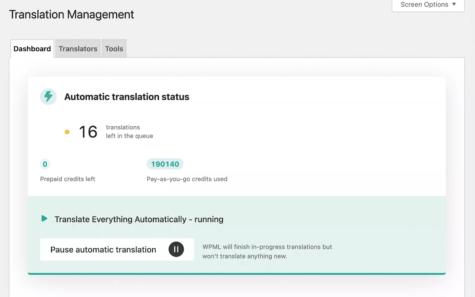Click the 'translations left in the queue' text
Image resolution: width=475 pixels, height=297 pixels.
[x=129, y=132]
